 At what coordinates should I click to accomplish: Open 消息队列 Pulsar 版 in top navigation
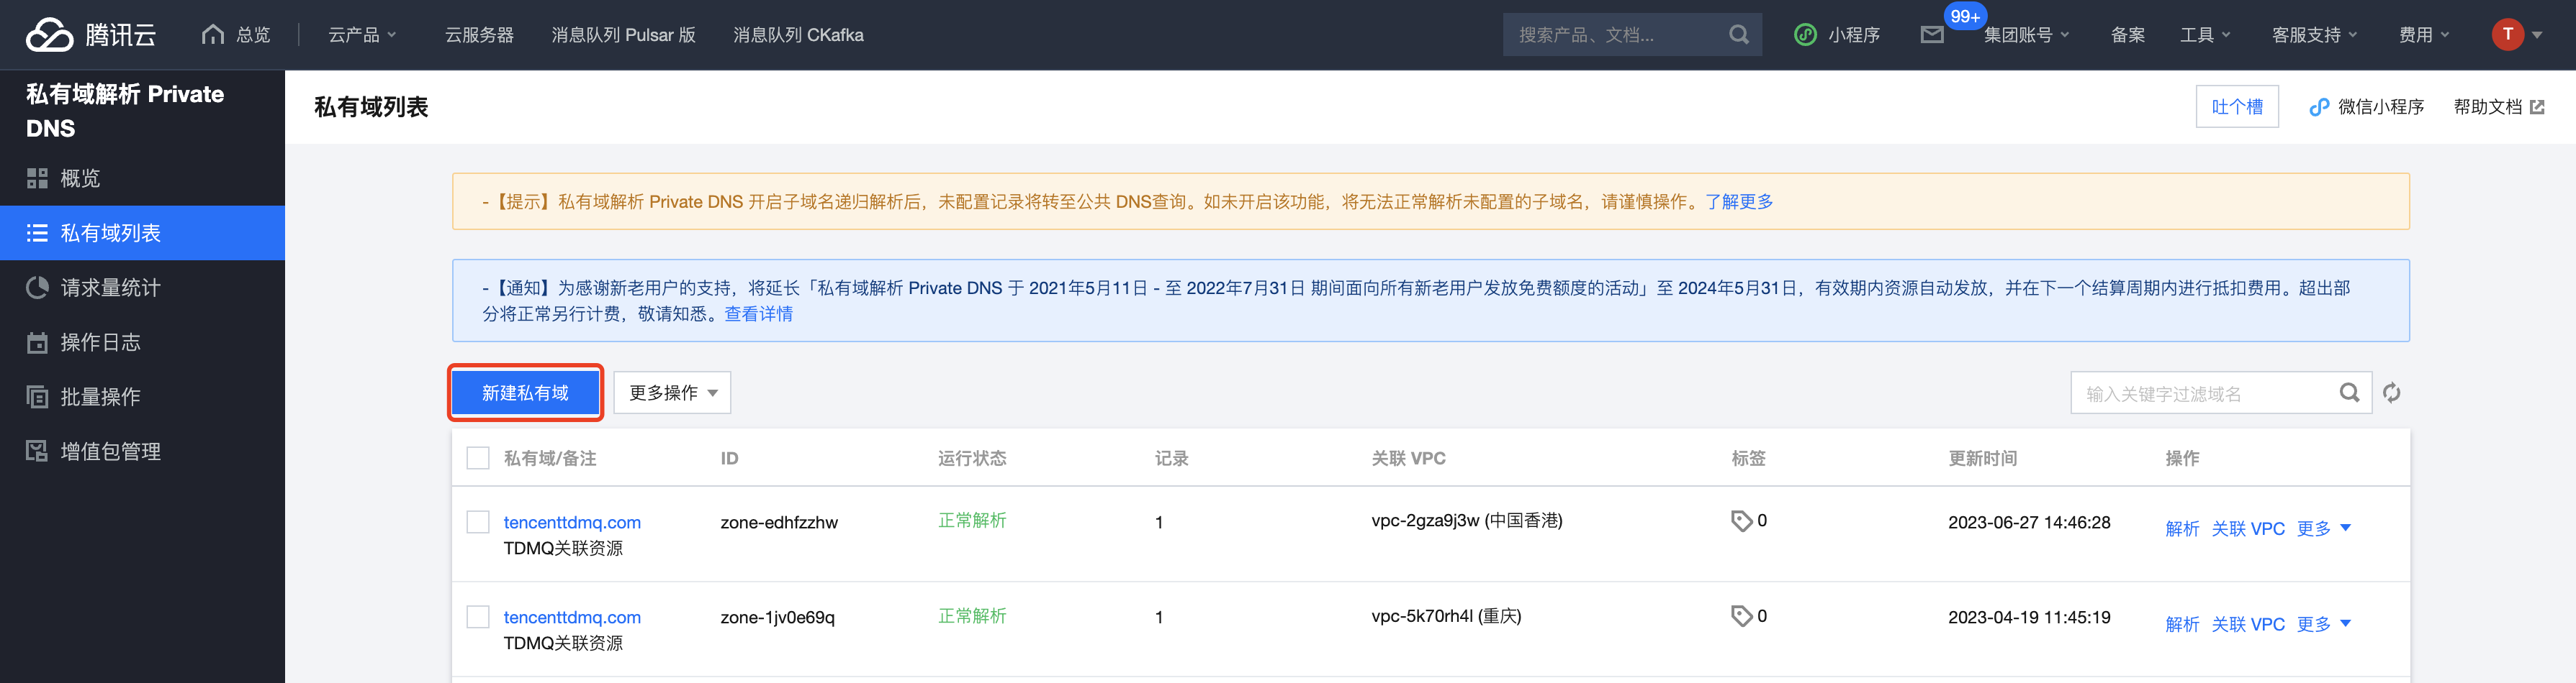point(623,35)
